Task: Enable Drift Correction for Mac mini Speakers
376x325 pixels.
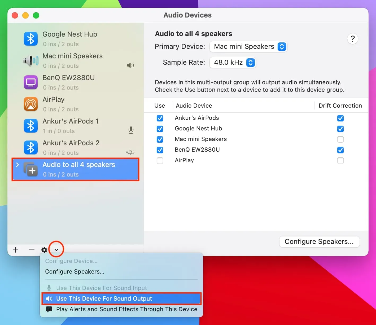Action: pos(340,139)
